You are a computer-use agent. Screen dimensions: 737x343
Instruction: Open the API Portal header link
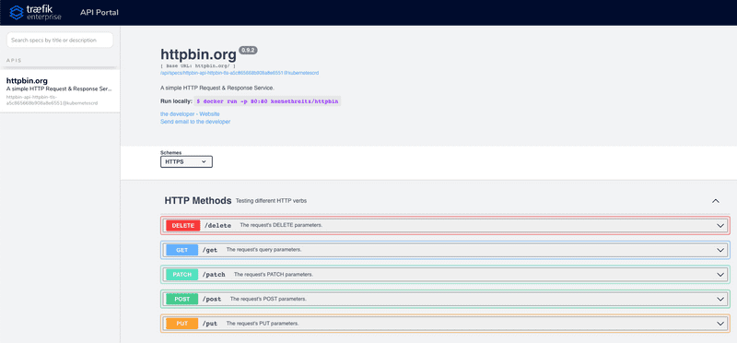pyautogui.click(x=99, y=13)
